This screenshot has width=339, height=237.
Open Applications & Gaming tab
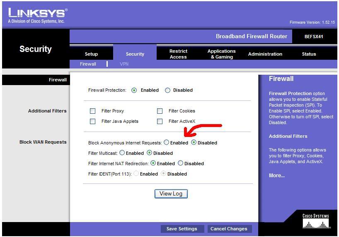(x=221, y=54)
